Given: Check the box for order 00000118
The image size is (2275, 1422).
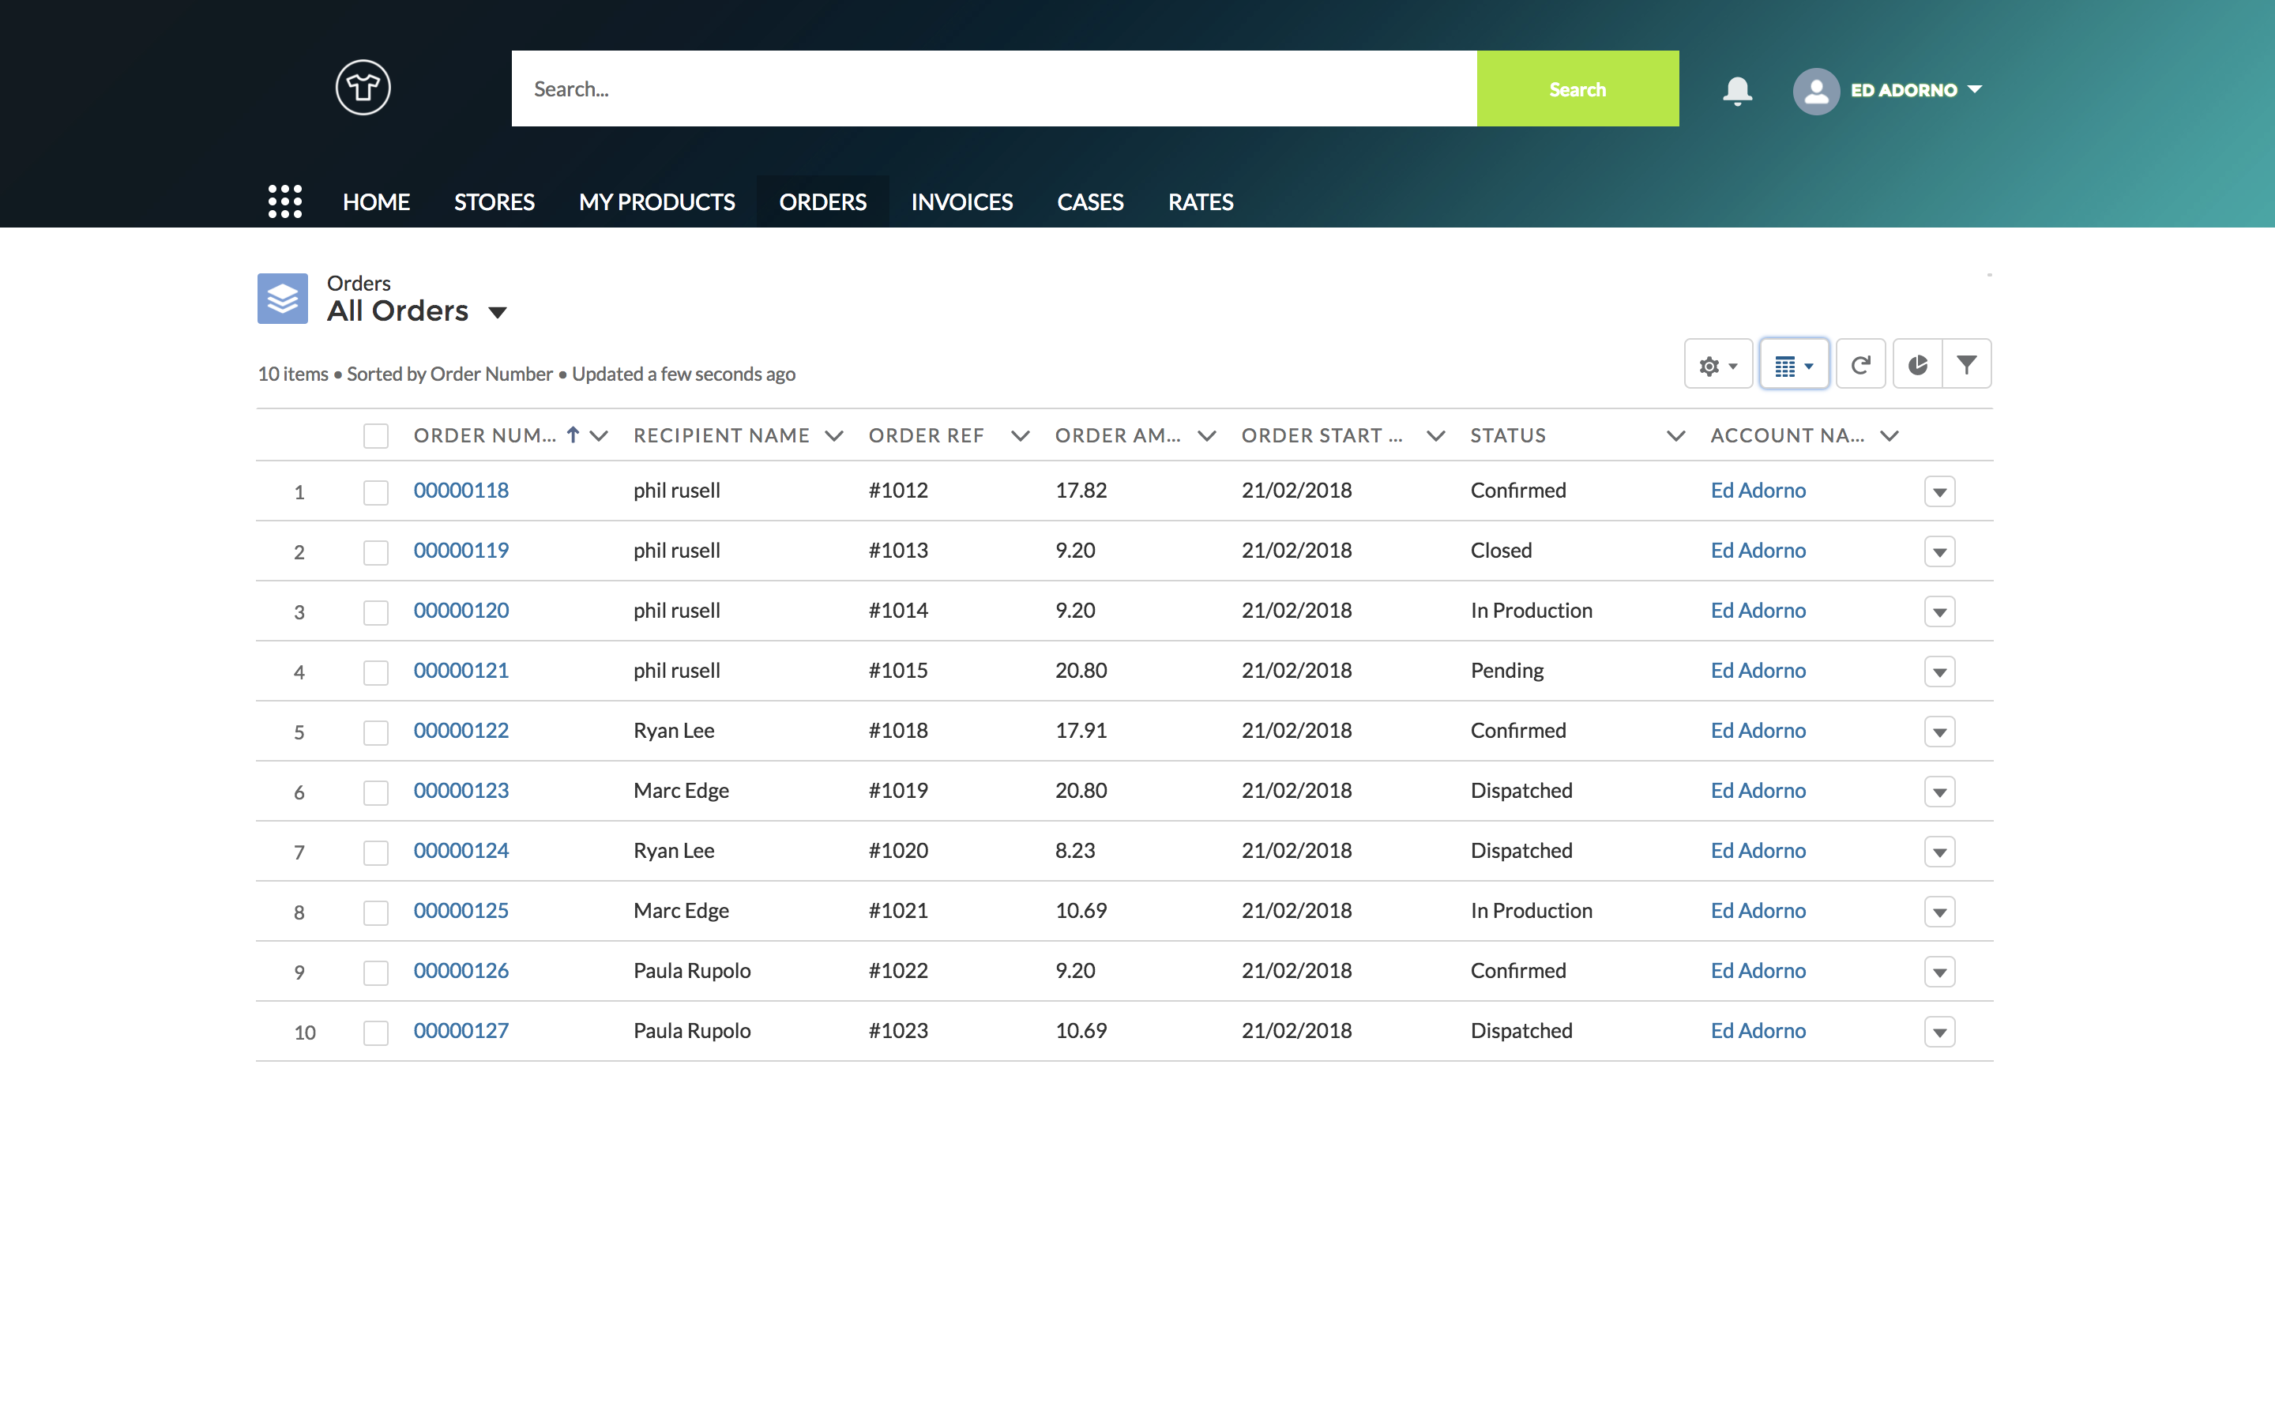Looking at the screenshot, I should point(376,492).
